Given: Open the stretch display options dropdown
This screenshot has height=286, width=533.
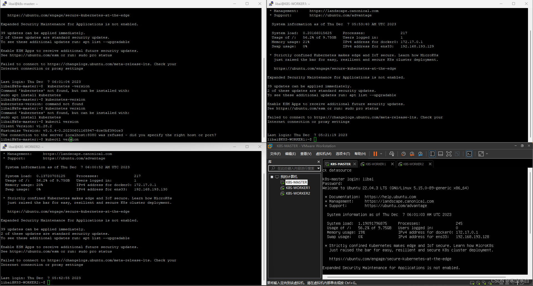Looking at the screenshot, I should (487, 154).
